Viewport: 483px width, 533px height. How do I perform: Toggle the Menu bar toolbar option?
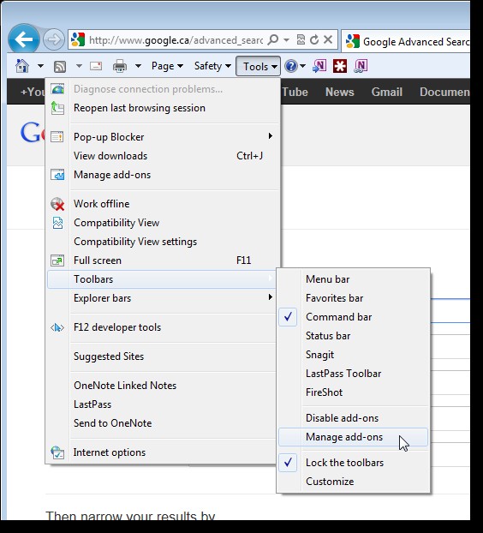[x=353, y=279]
